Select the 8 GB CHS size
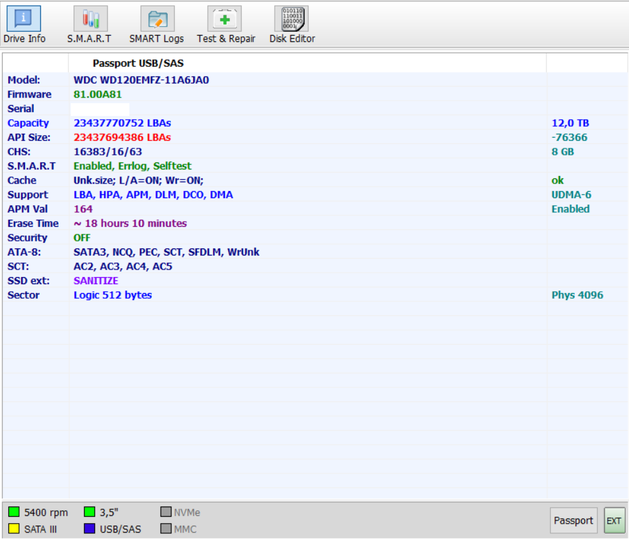This screenshot has width=629, height=539. pyautogui.click(x=563, y=152)
